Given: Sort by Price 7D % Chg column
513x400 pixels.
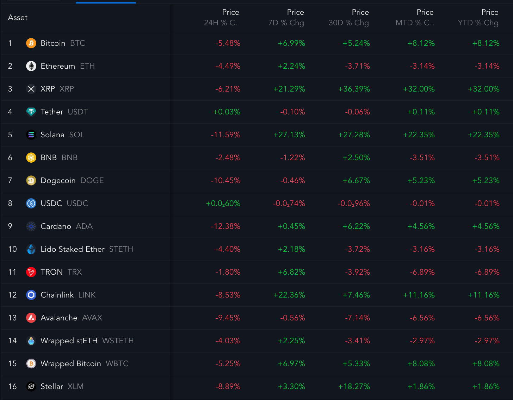Looking at the screenshot, I should 286,18.
